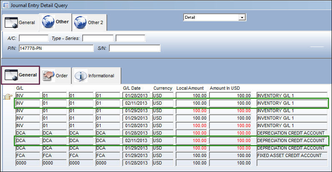Viewport: 332px width, 172px height.
Task: Click the P/N field containing 147778-PN
Action: coord(56,48)
